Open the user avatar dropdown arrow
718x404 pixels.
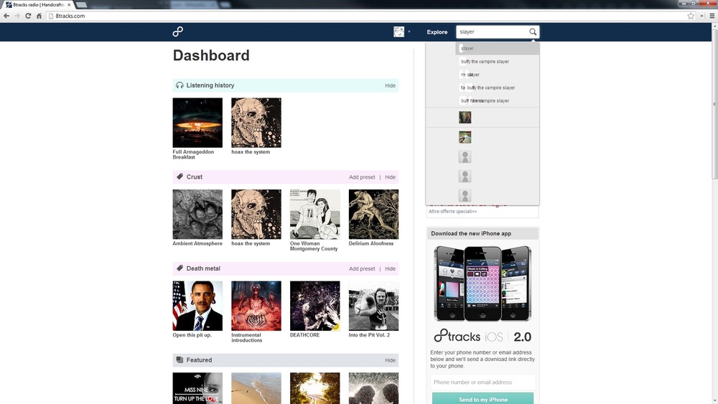409,32
